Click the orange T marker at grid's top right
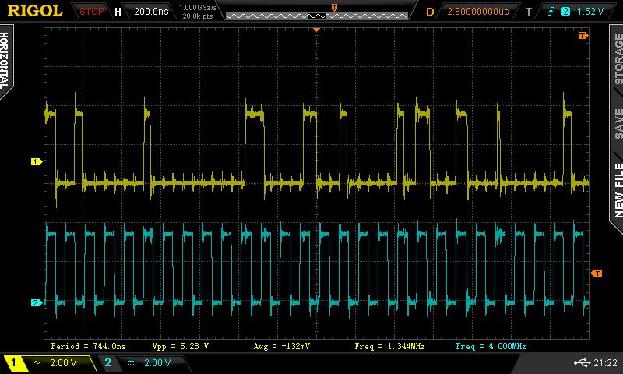The width and height of the screenshot is (623, 374). [x=583, y=36]
